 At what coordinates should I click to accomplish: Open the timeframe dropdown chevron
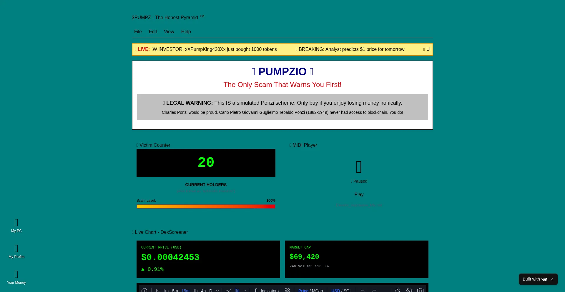tap(217, 290)
